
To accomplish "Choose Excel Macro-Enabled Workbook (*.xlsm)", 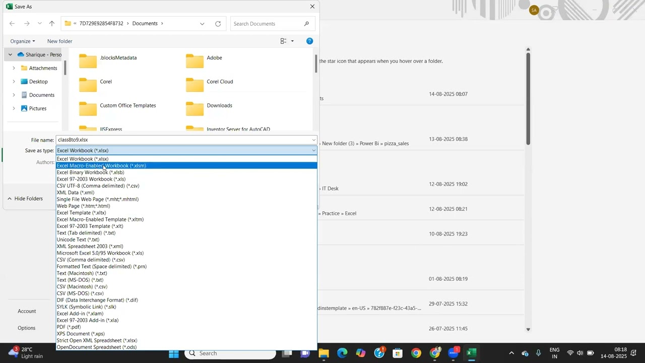I will (x=186, y=165).
